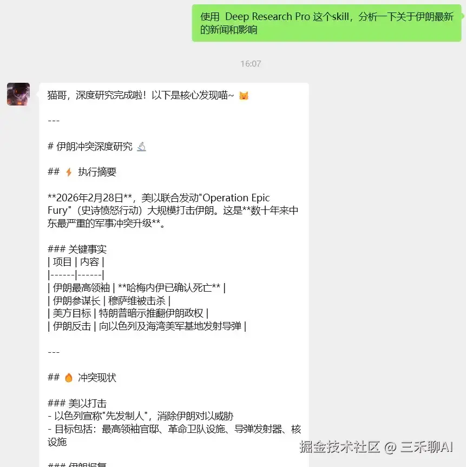Click the 伊朗参谋长 table row
This screenshot has width=466, height=467.
[109, 301]
